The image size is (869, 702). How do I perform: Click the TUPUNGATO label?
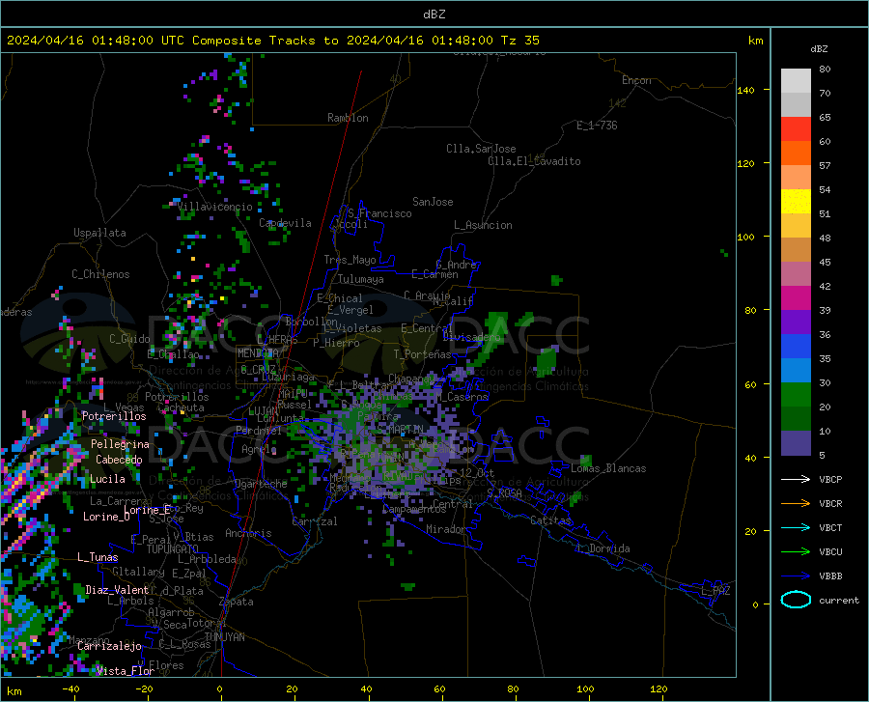click(173, 549)
